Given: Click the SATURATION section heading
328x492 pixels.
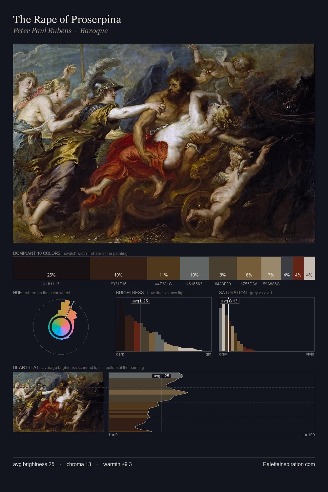Looking at the screenshot, I should click(233, 293).
